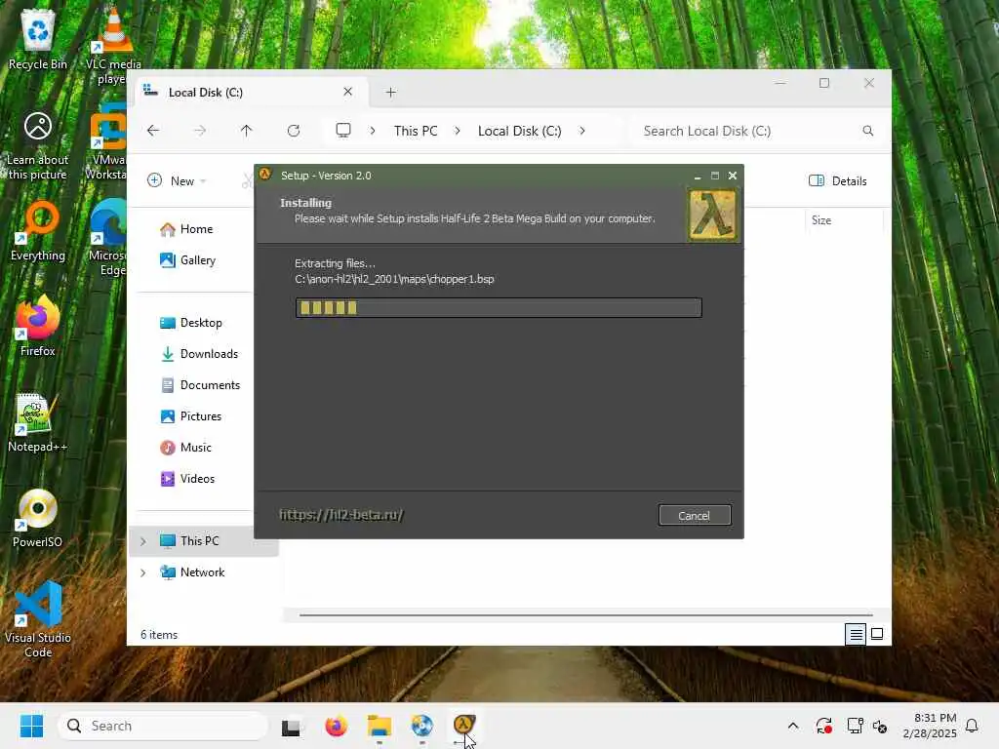
Task: Click the PC monitor icon in address bar
Action: tap(343, 131)
